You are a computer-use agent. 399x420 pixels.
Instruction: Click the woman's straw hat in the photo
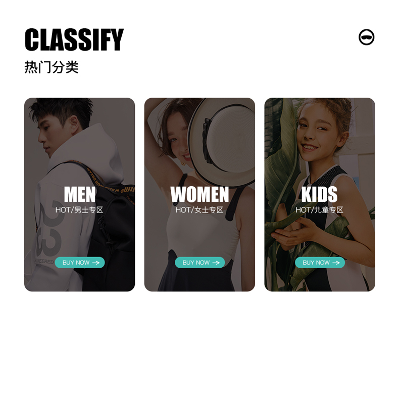click(223, 142)
